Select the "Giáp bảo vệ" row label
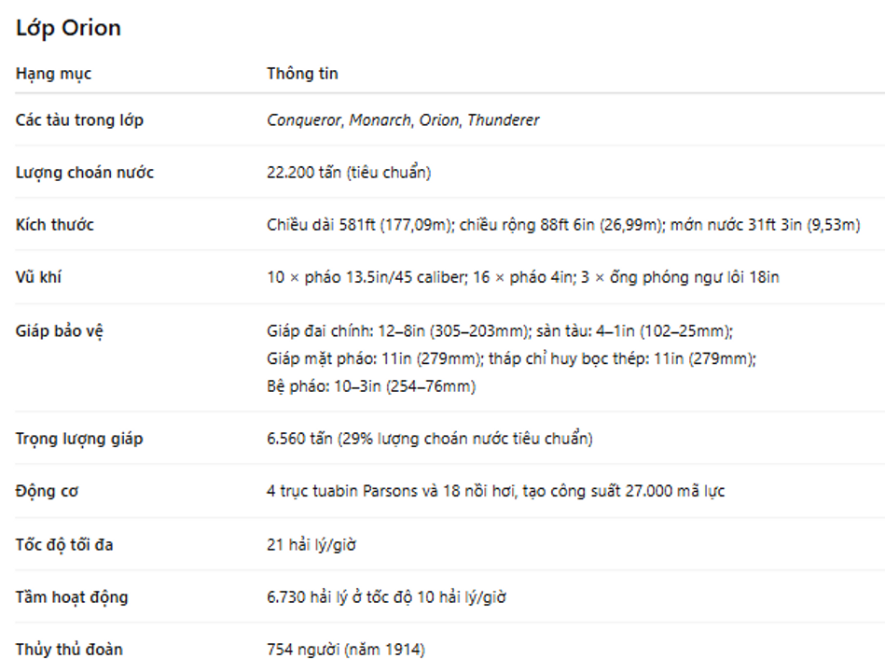The height and width of the screenshot is (672, 885). [x=59, y=331]
